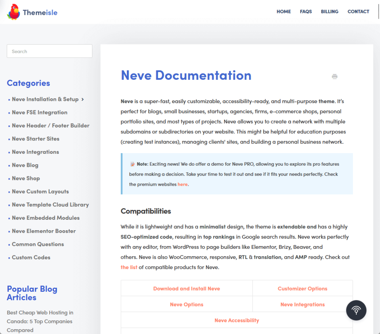The image size is (380, 334).
Task: Open the Customizer Options table link
Action: click(302, 288)
